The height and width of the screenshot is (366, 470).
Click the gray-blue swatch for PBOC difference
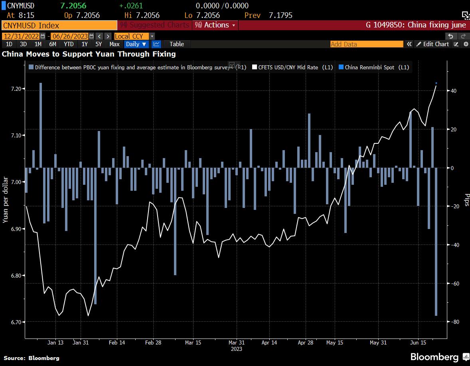(x=31, y=67)
